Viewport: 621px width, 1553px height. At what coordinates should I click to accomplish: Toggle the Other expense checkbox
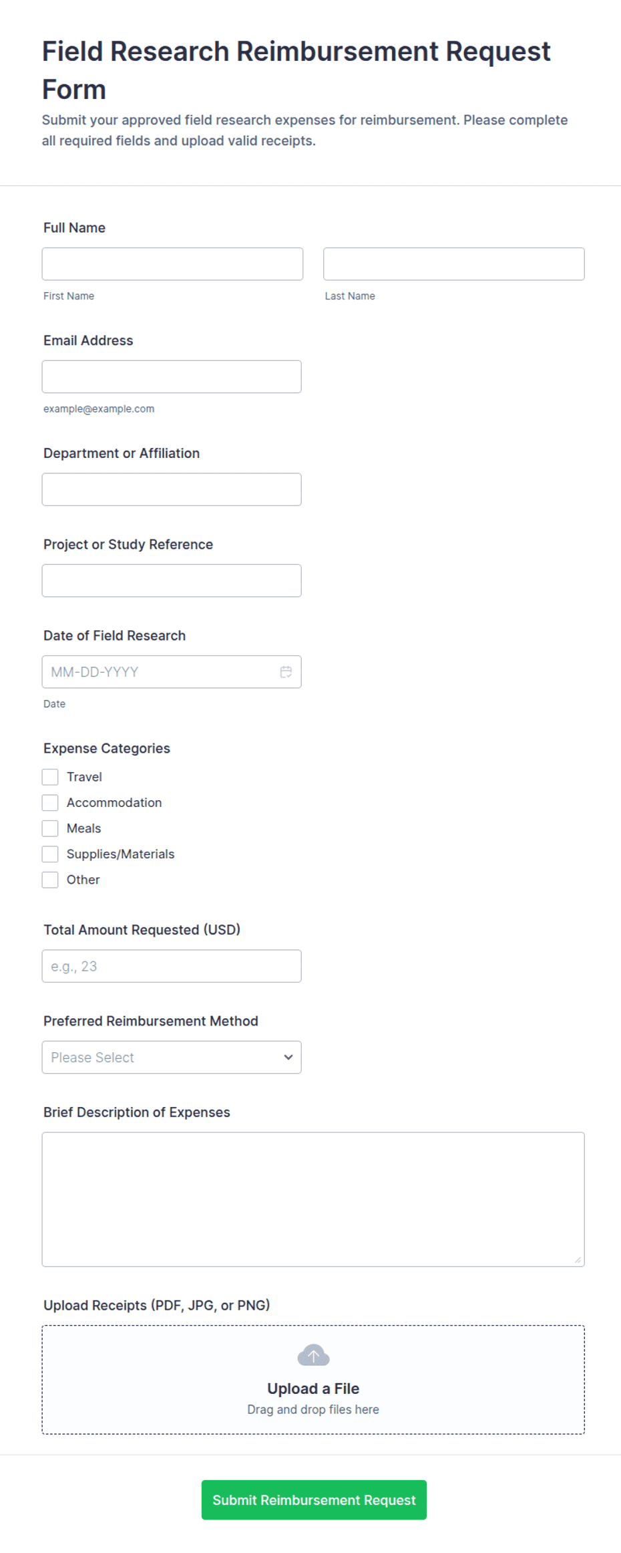50,880
